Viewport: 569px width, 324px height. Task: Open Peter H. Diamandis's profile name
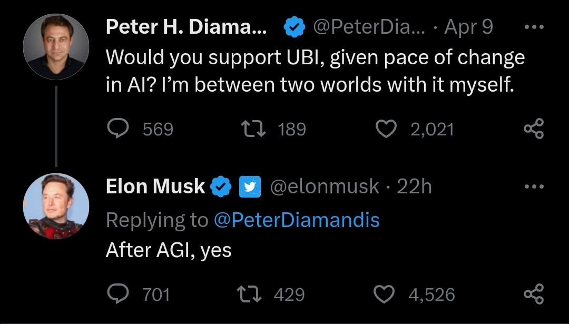coord(186,26)
